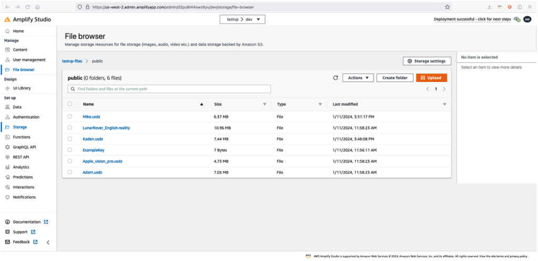The image size is (538, 261).
Task: Open the AW user avatar
Action: point(527,19)
